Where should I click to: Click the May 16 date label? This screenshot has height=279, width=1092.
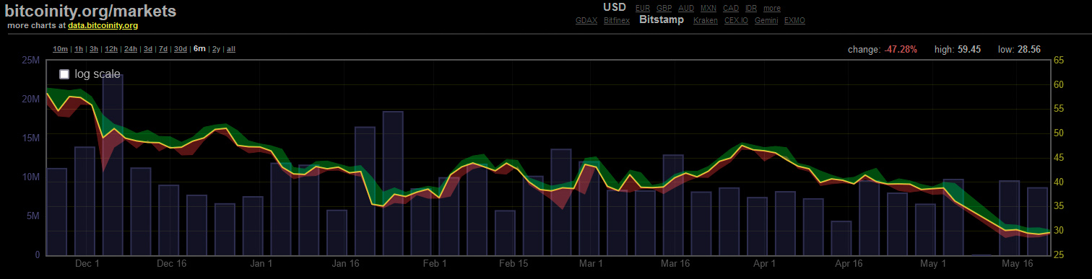[1017, 264]
